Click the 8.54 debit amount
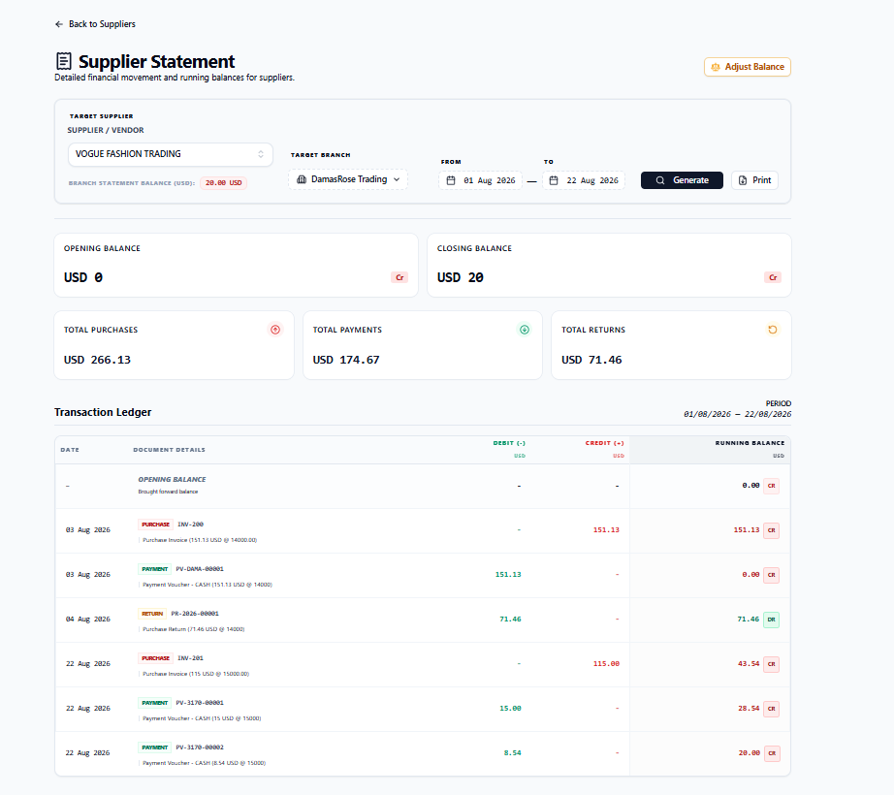The width and height of the screenshot is (894, 795). pos(513,753)
